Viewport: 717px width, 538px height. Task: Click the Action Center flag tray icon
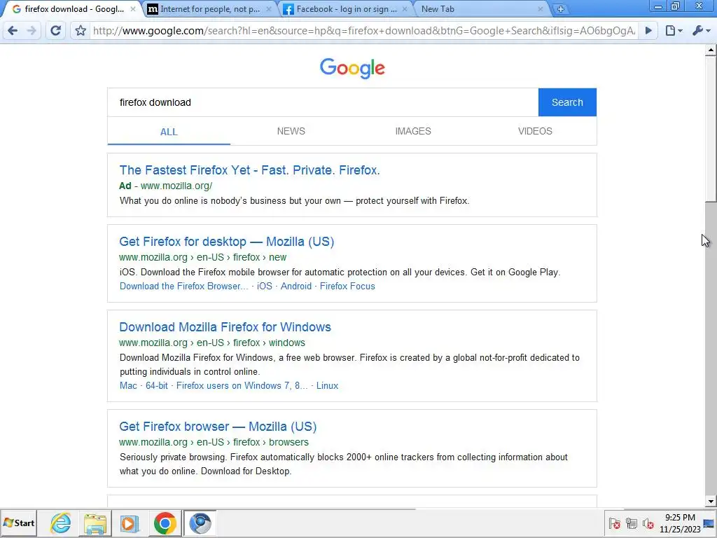(614, 523)
